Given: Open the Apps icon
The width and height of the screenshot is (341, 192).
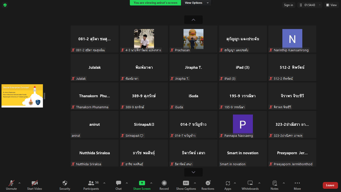Looking at the screenshot, I should [228, 183].
